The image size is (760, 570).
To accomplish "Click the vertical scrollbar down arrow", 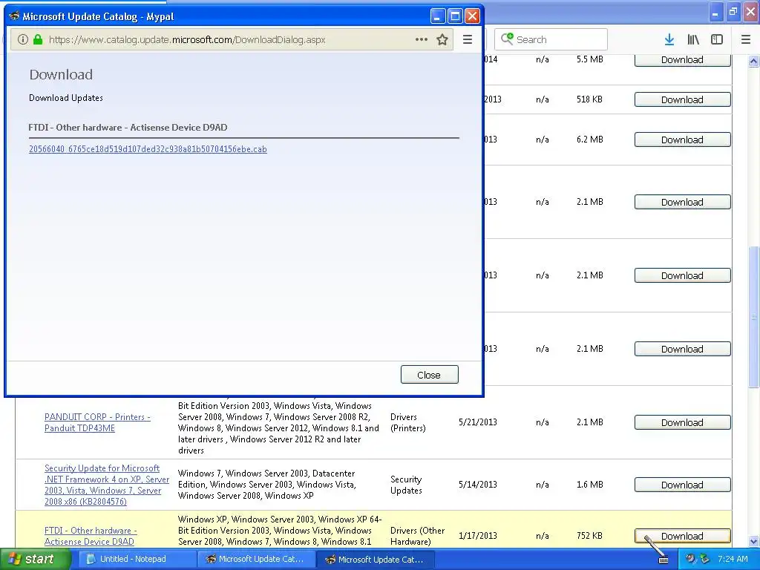I will pos(753,541).
